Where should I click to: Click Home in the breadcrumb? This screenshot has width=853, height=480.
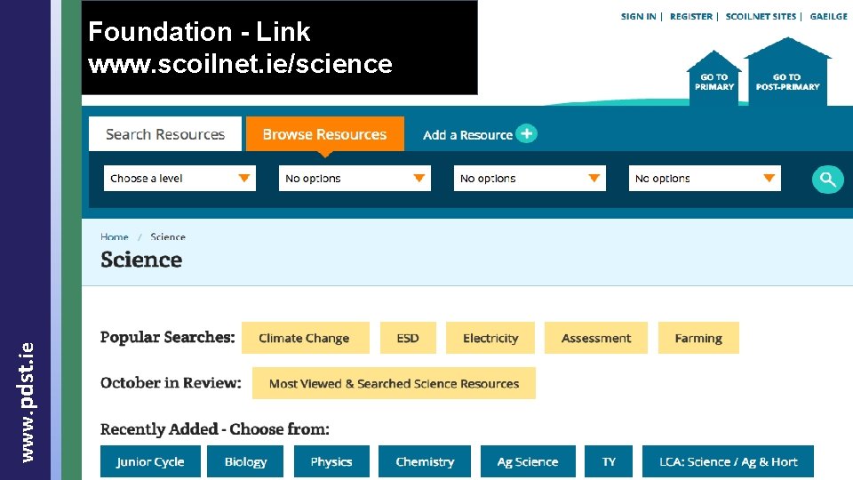[x=115, y=236]
